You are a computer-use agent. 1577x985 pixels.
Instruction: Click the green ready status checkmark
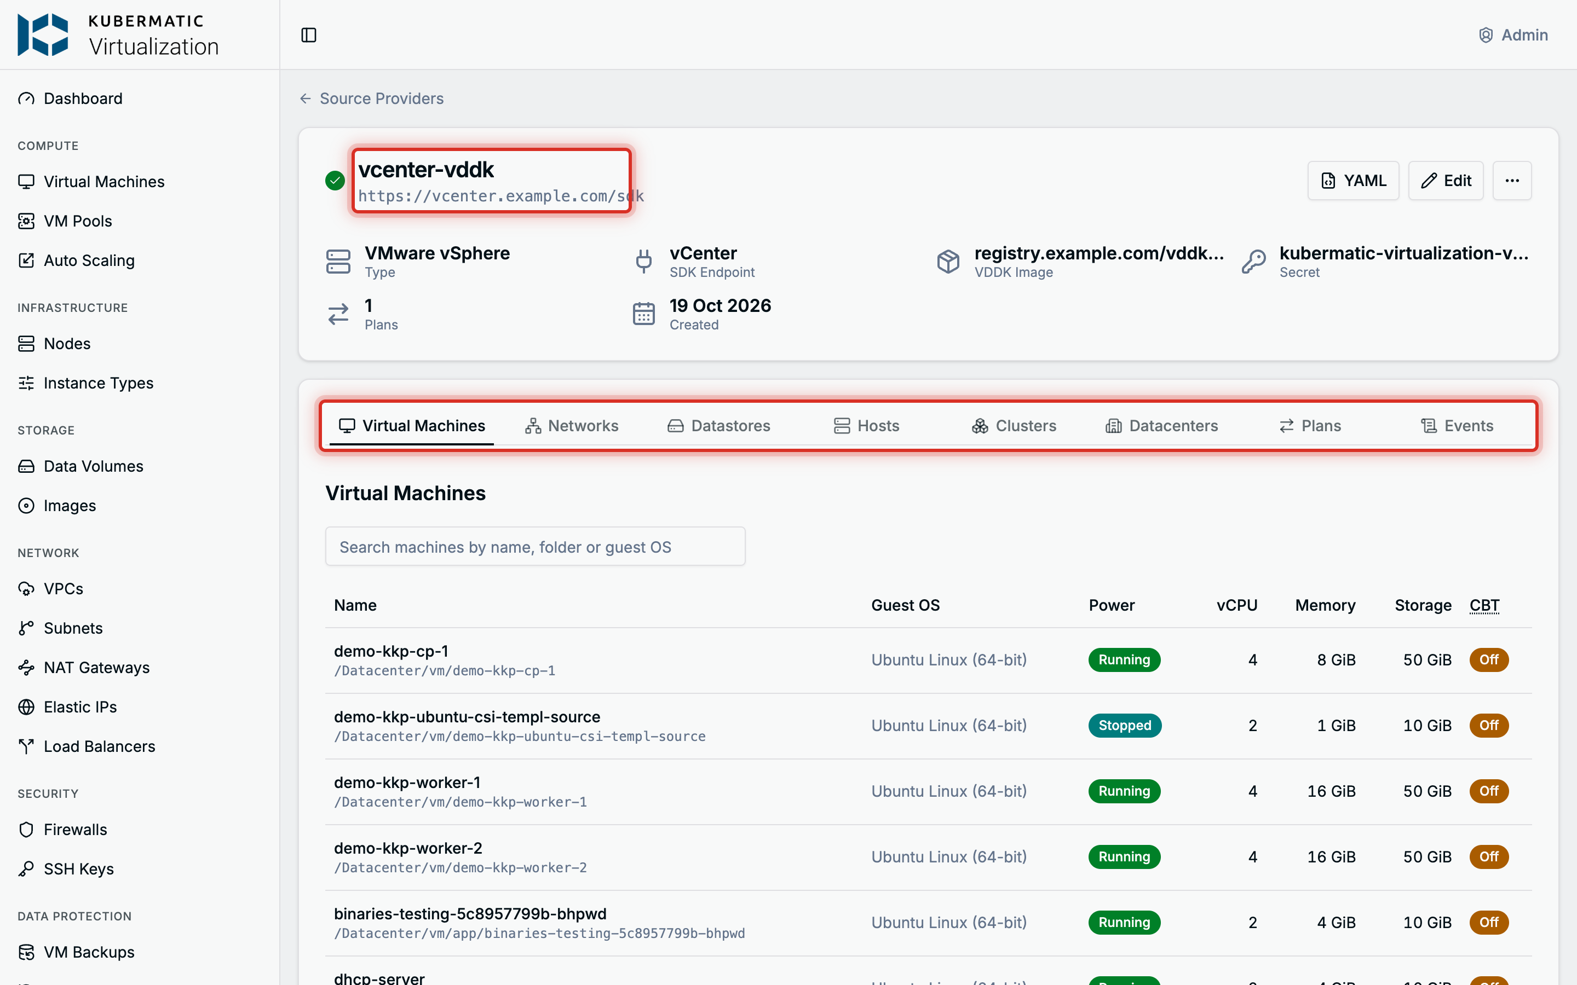click(335, 181)
